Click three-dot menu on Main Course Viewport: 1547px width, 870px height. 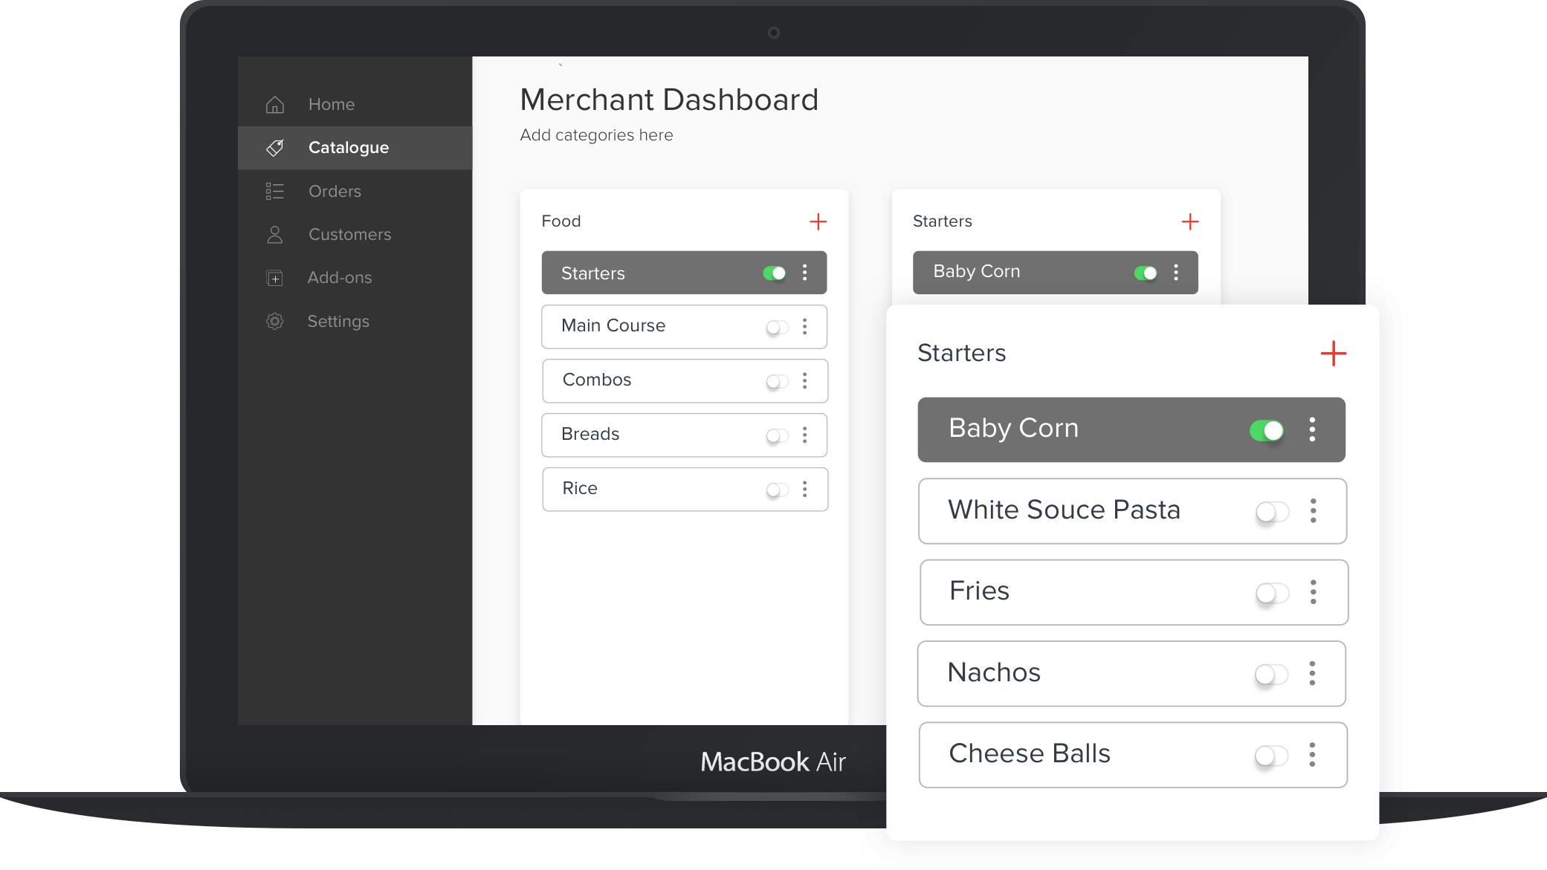[x=805, y=326]
